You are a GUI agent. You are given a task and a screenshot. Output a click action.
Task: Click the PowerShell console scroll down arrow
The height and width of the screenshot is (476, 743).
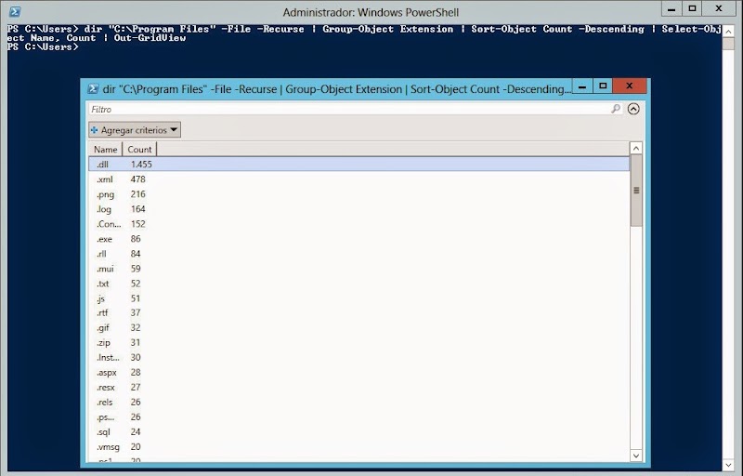728,465
